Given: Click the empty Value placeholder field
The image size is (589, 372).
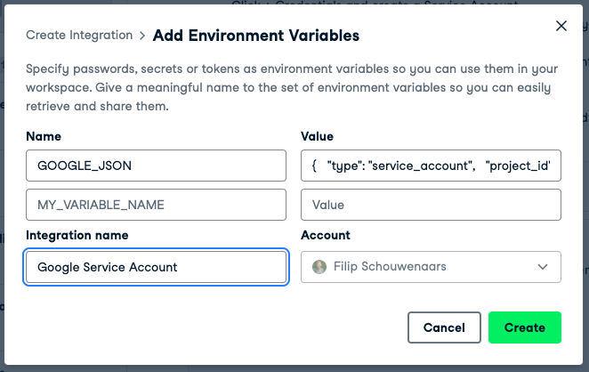Looking at the screenshot, I should pos(431,205).
